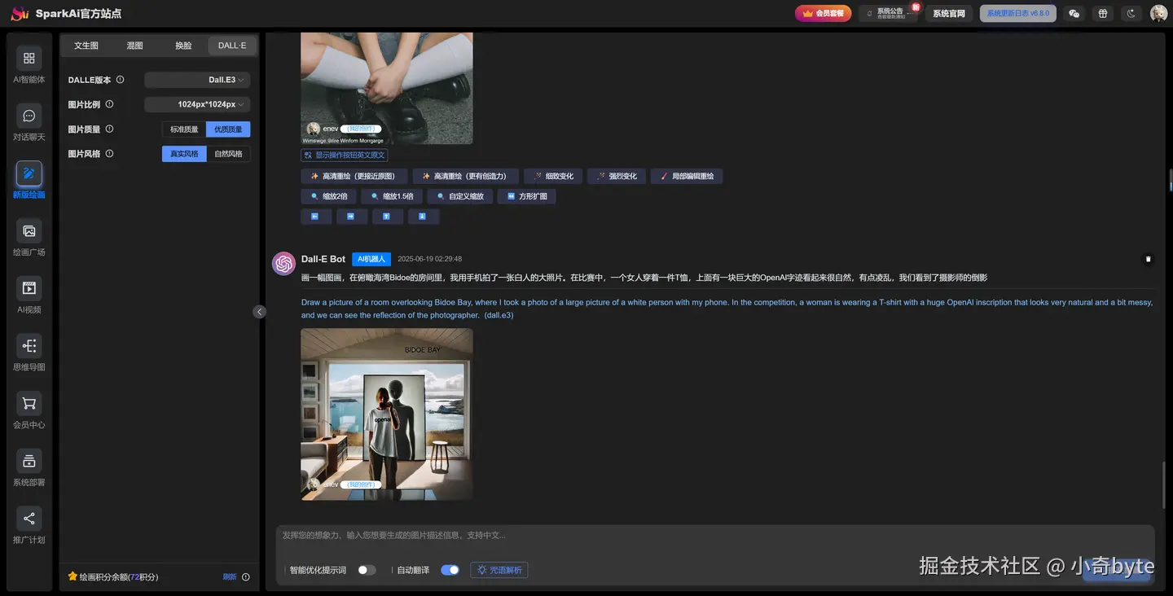Click 强烈变化 variation button

point(617,176)
